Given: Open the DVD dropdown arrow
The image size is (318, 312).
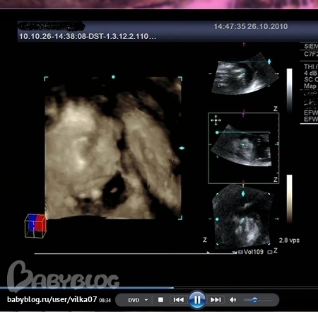Looking at the screenshot, I should point(146,300).
